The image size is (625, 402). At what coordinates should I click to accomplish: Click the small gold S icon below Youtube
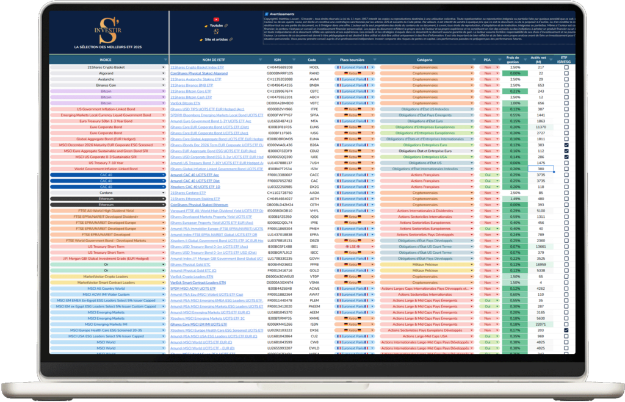pyautogui.click(x=217, y=32)
